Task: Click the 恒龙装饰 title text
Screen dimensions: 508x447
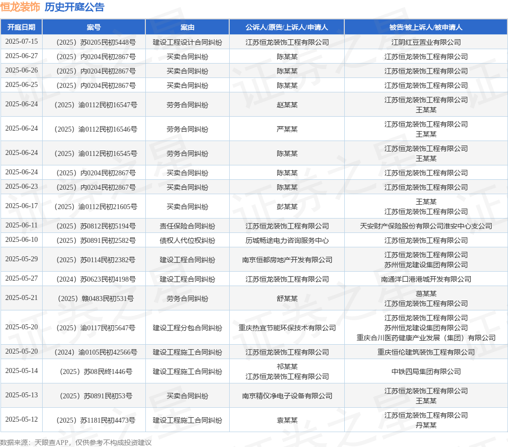Action: [x=20, y=7]
